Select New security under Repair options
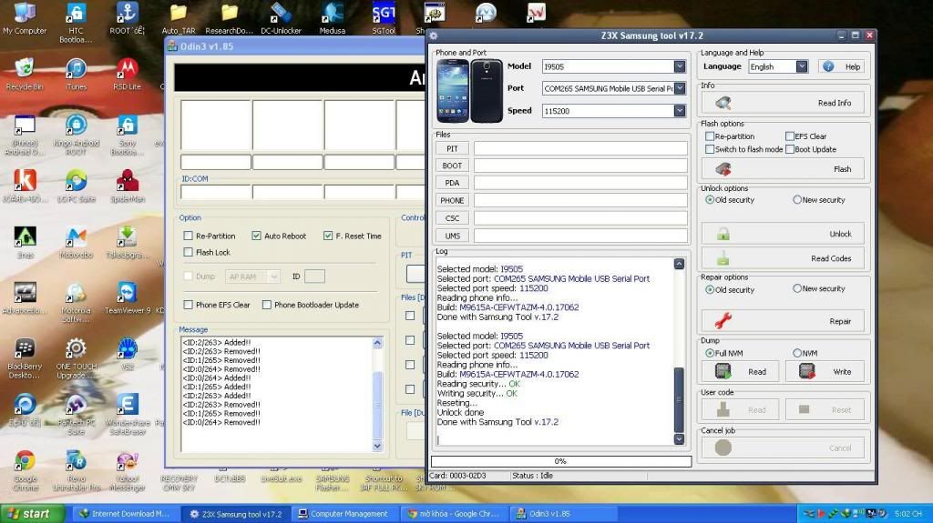The image size is (933, 523). 796,288
